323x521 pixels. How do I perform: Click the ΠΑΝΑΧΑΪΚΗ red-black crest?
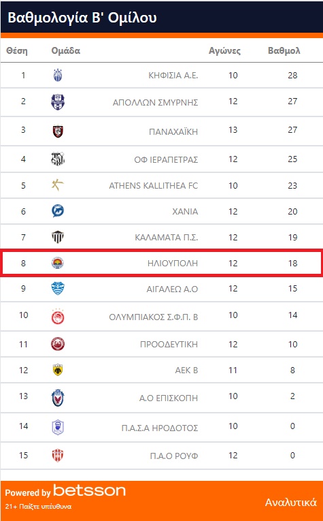[58, 131]
